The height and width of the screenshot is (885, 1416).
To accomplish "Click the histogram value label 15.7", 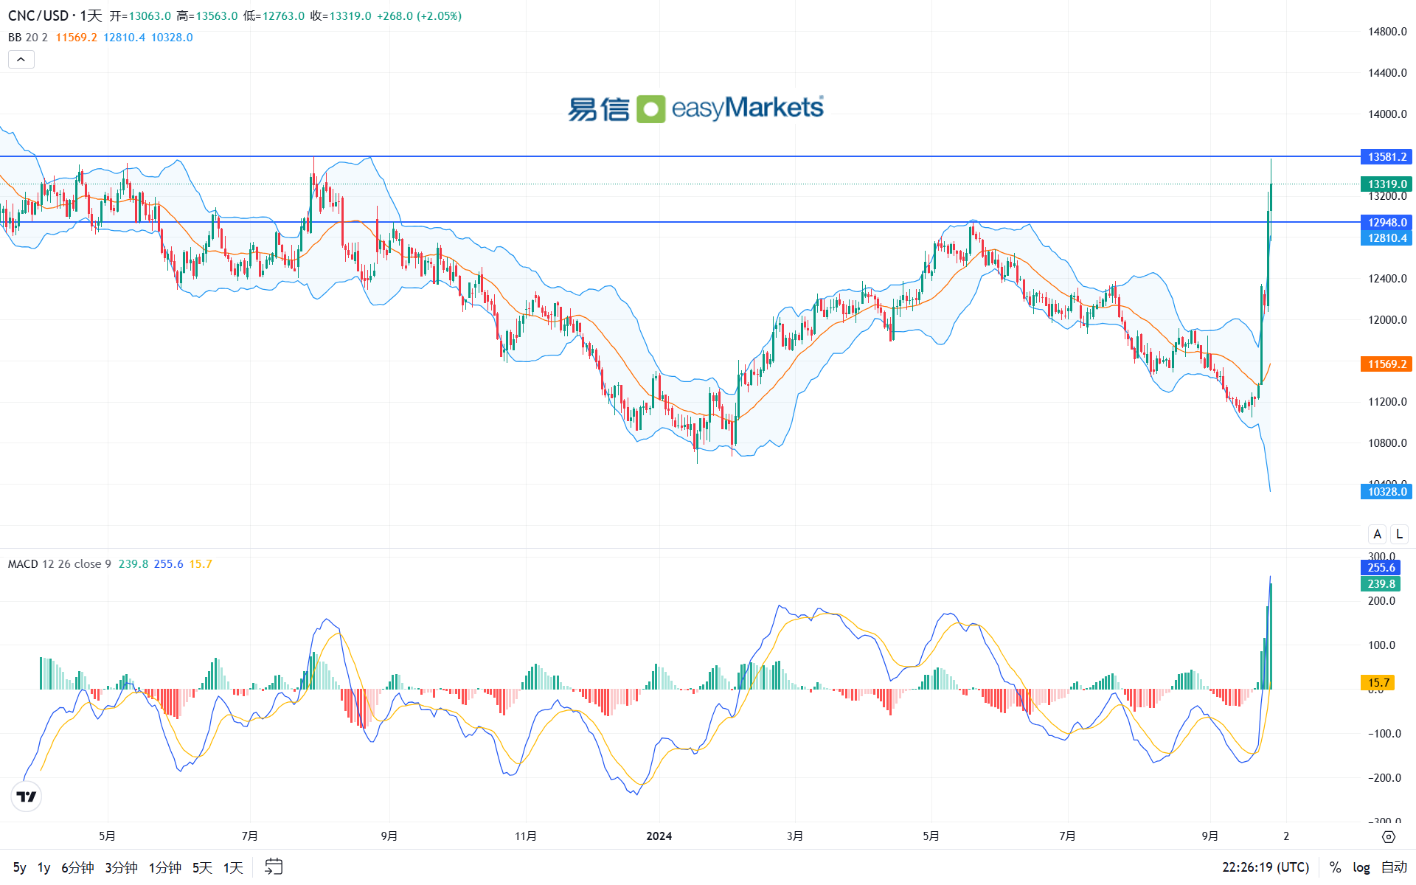I will [x=1378, y=683].
